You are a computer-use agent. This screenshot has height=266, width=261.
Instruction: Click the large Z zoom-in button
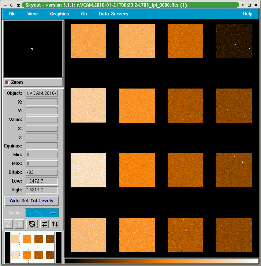[9, 224]
